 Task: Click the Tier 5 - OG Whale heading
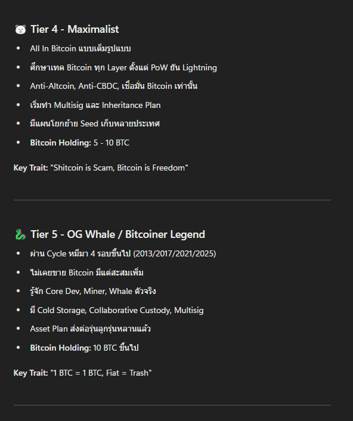coord(117,234)
